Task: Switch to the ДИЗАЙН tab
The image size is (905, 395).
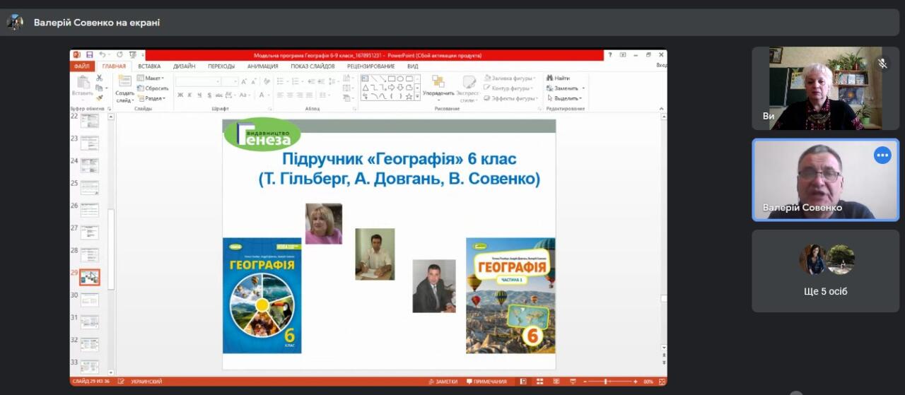Action: point(185,66)
